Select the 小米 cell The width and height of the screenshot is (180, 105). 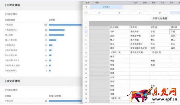click(119, 77)
